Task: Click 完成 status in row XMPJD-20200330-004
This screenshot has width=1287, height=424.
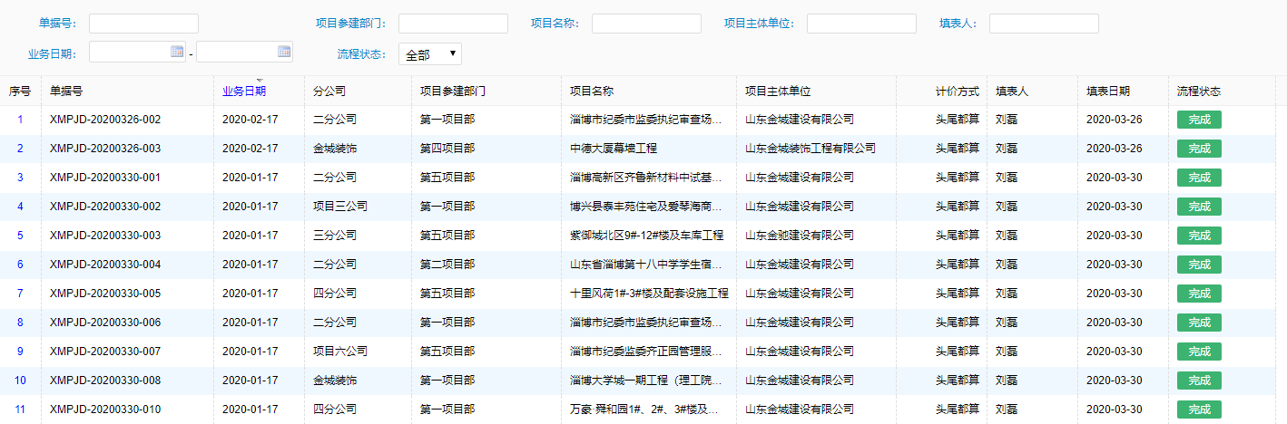Action: click(x=1199, y=265)
